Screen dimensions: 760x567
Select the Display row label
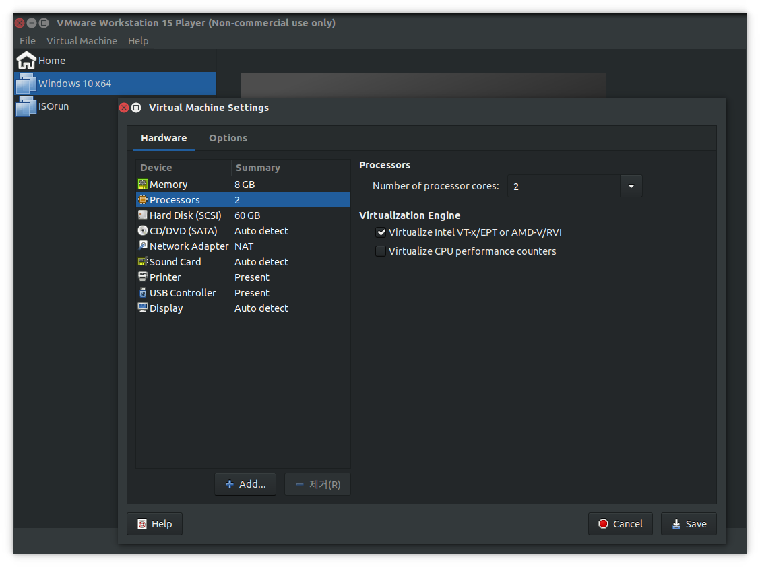166,308
